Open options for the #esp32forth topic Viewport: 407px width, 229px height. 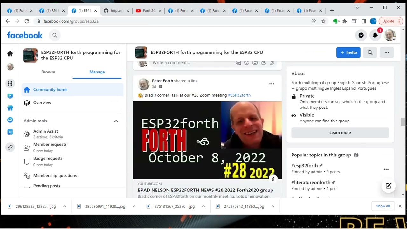click(386, 169)
